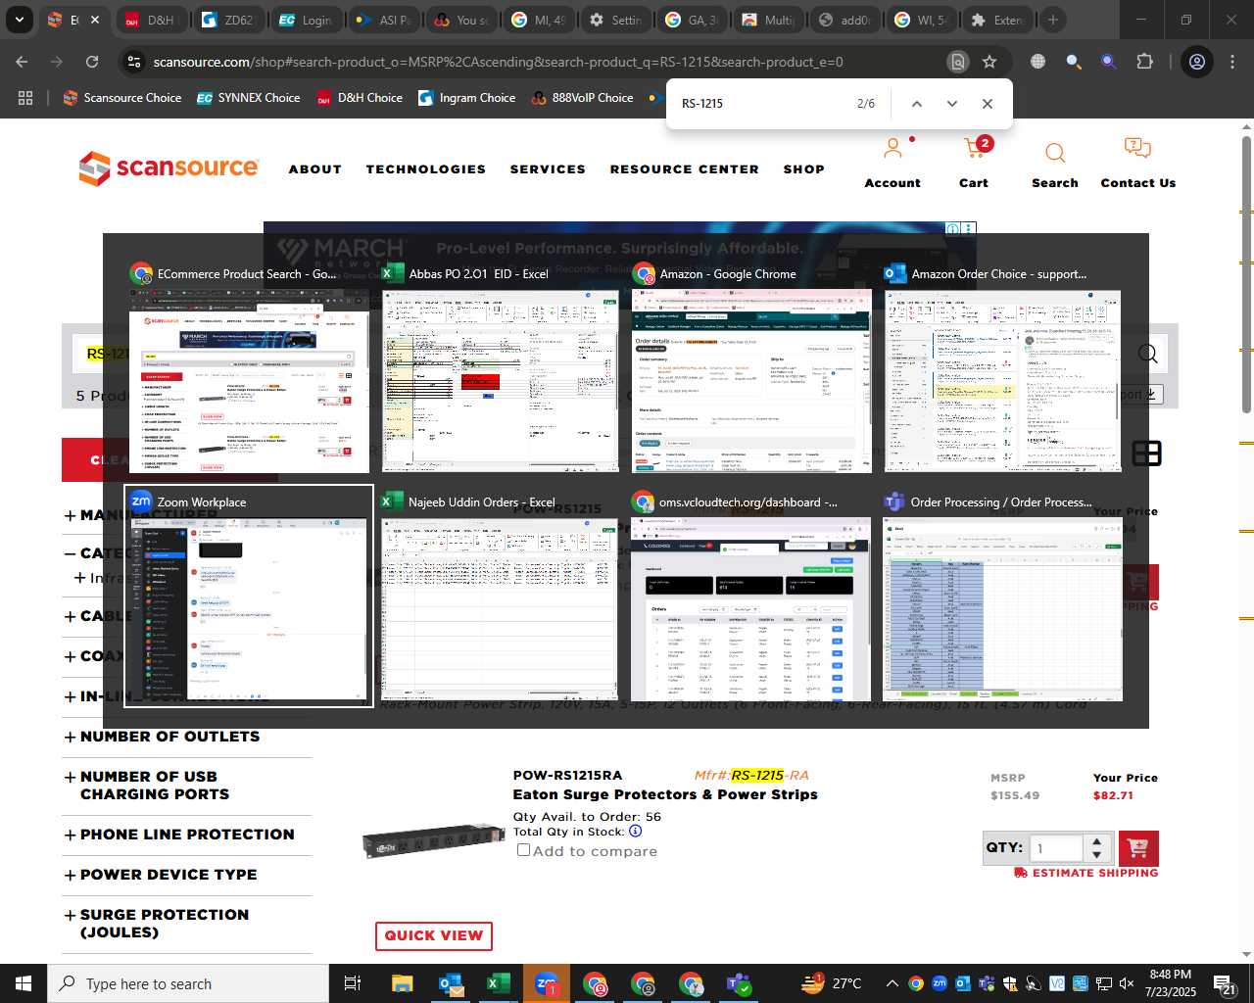
Task: Expand POWER DEVICE TYPE filter
Action: 161,875
